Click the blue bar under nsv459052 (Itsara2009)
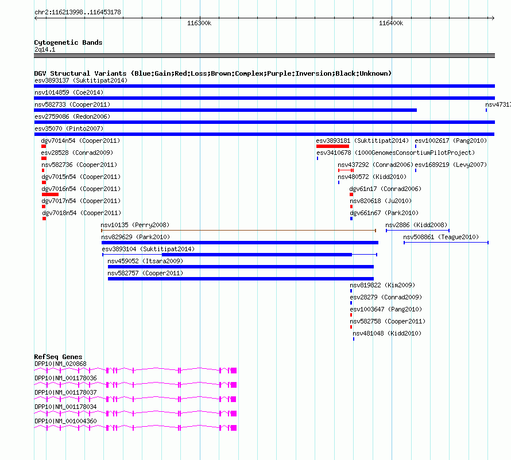The width and height of the screenshot is (511, 460). 241,267
